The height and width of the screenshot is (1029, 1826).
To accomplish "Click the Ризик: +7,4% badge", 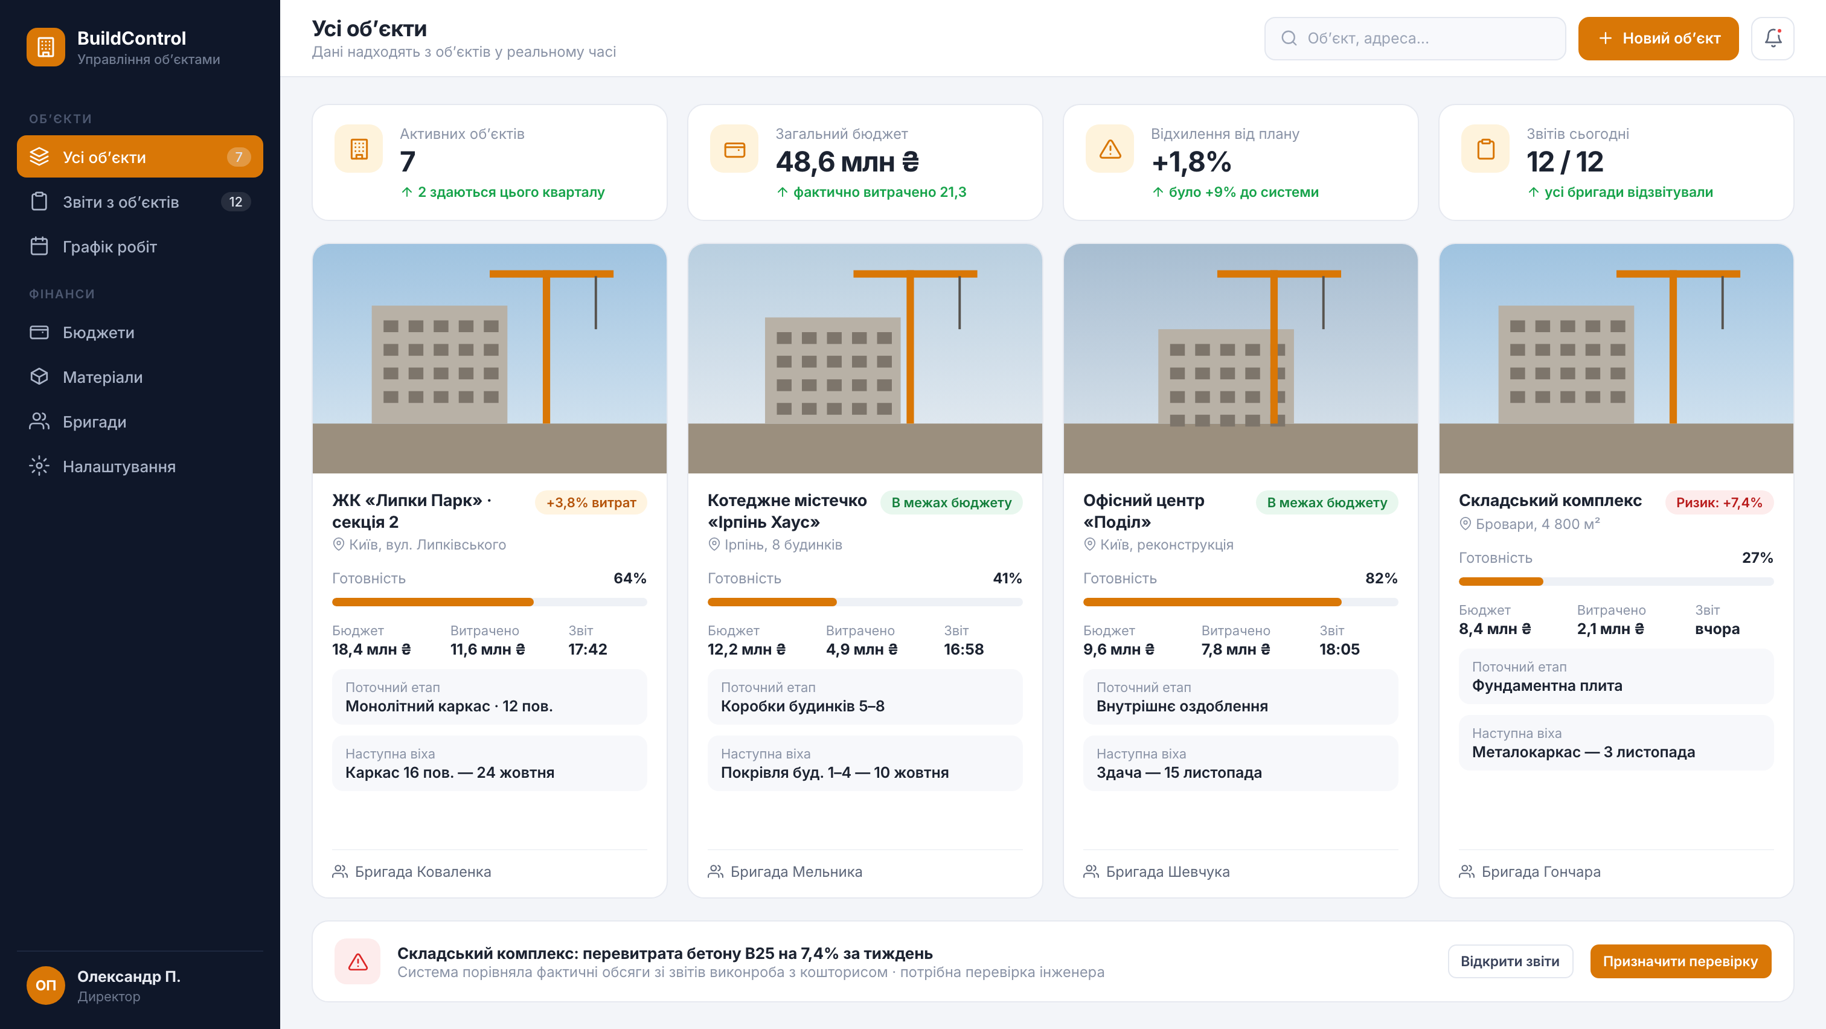I will tap(1719, 502).
